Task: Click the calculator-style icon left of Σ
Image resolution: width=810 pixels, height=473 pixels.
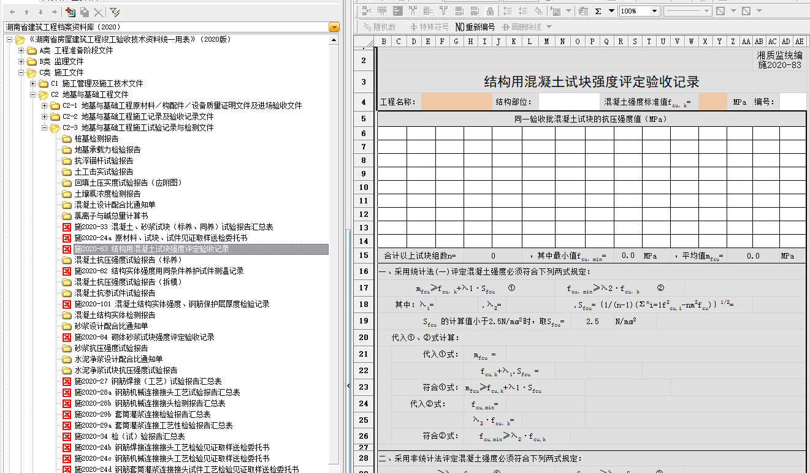Action: pyautogui.click(x=583, y=11)
